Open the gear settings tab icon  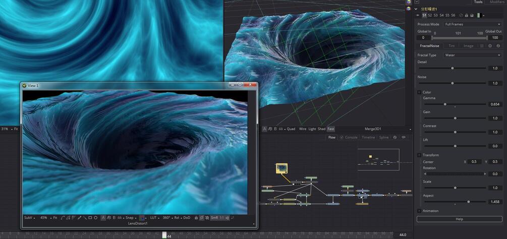point(490,46)
